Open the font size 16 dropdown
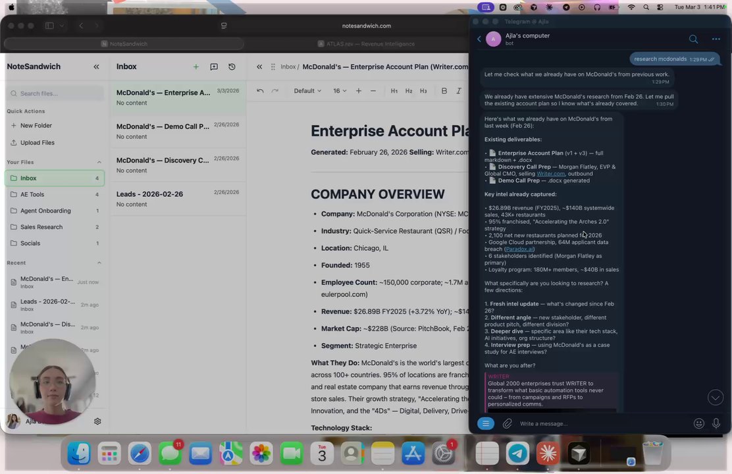The height and width of the screenshot is (474, 732). [340, 91]
